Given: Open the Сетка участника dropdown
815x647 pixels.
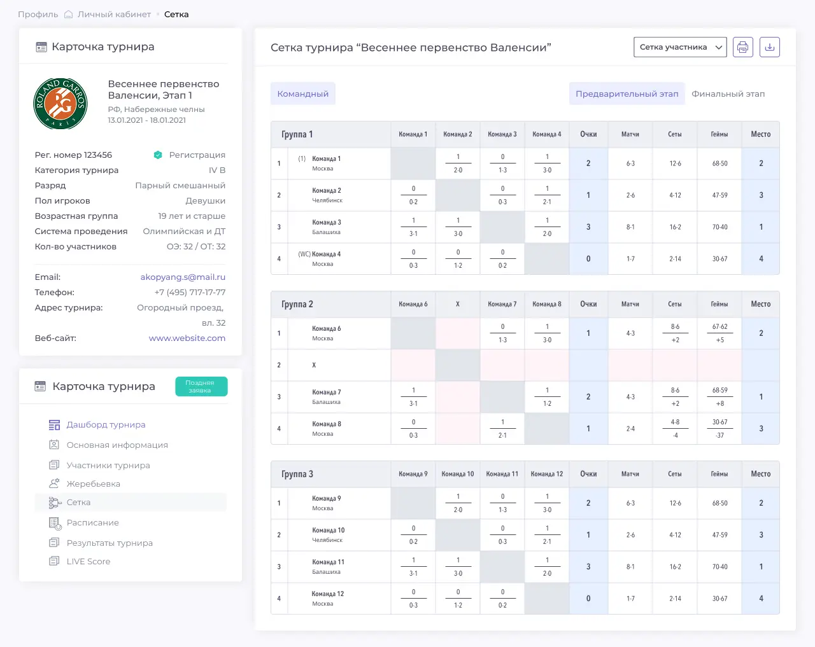Looking at the screenshot, I should coord(680,47).
